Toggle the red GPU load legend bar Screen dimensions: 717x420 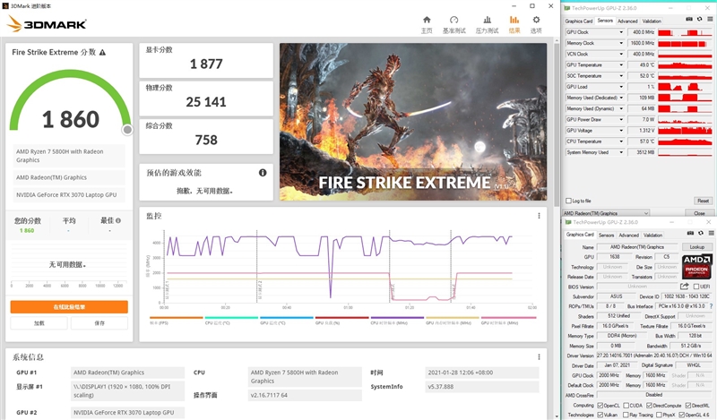(342, 318)
